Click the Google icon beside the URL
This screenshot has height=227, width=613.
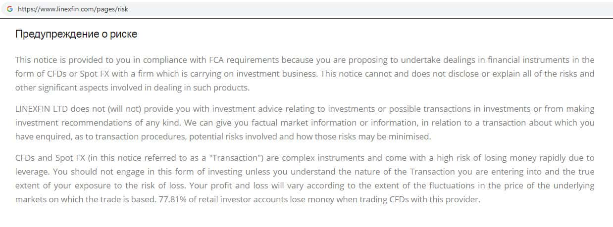tap(10, 9)
